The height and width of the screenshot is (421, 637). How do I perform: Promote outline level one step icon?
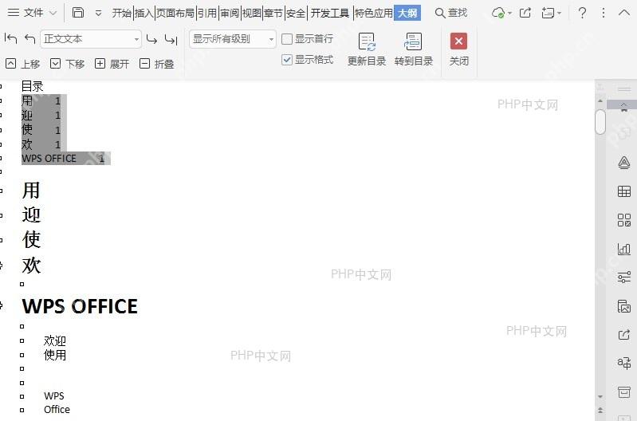(30, 39)
